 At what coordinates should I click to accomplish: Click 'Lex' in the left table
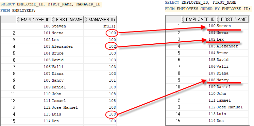pos(55,40)
